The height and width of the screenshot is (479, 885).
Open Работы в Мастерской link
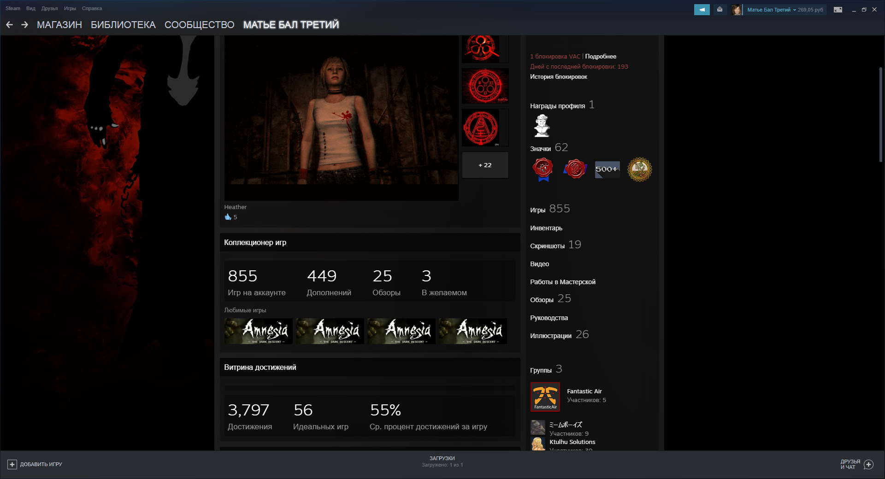(x=563, y=282)
